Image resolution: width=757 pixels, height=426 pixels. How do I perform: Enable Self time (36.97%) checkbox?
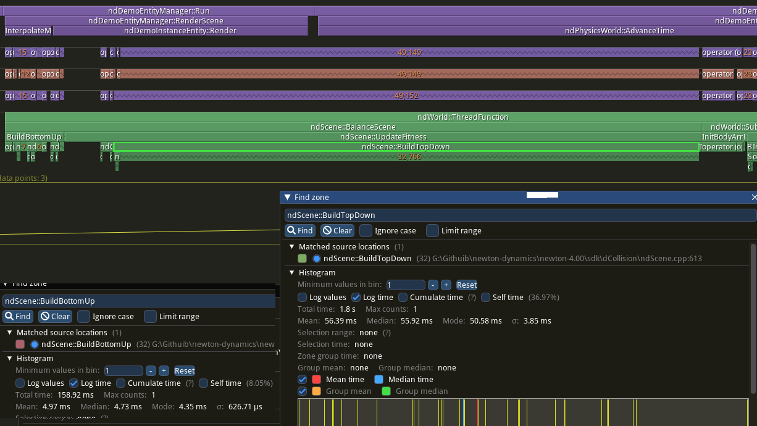pos(486,297)
